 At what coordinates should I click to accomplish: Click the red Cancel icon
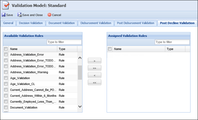coord(49,15)
